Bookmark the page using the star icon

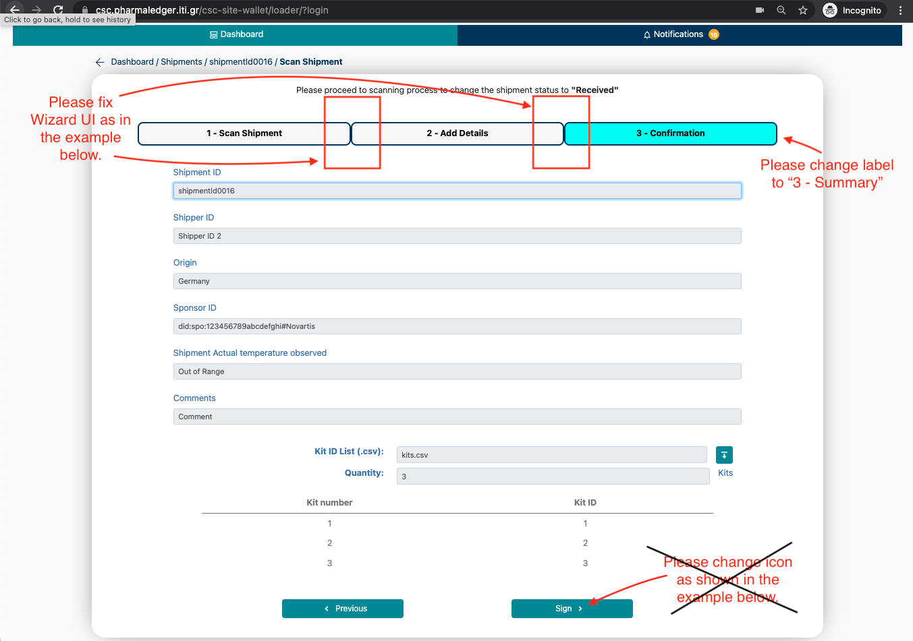(802, 10)
